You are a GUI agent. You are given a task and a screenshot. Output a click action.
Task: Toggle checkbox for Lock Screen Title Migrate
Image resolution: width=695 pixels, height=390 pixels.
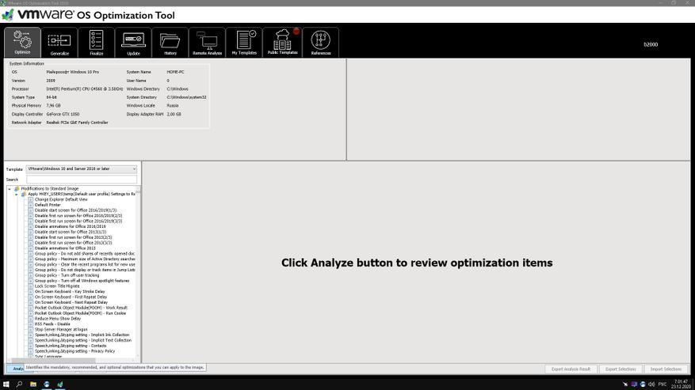click(31, 286)
